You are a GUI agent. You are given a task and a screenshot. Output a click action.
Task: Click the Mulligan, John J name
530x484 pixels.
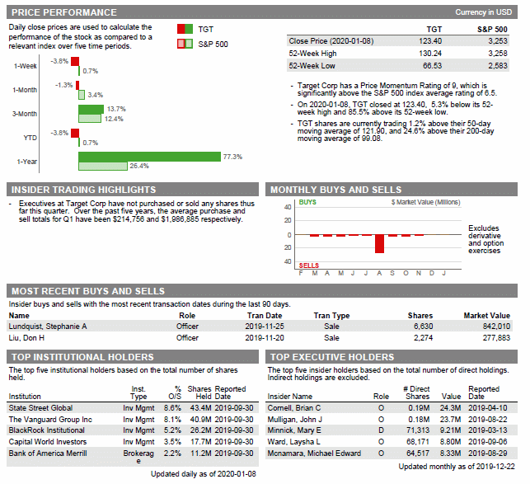[x=295, y=420]
